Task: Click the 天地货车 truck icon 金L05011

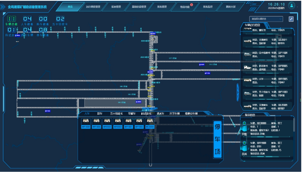Action: [247, 41]
